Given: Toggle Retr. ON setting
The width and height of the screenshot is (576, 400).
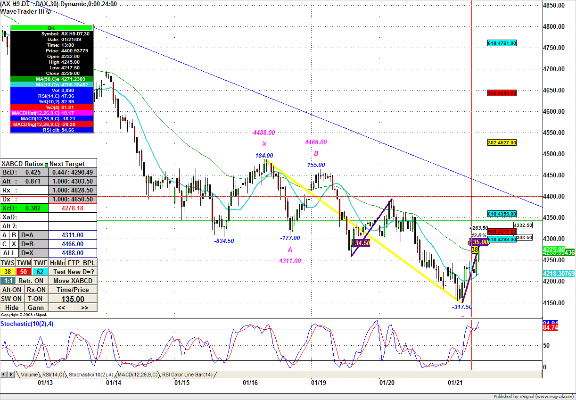Looking at the screenshot, I should (32, 281).
